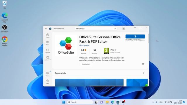Open Help in the Store sidebar
The height and width of the screenshot is (105, 187).
(x=48, y=82)
